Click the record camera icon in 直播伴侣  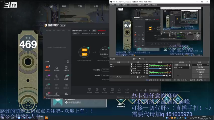point(137,90)
